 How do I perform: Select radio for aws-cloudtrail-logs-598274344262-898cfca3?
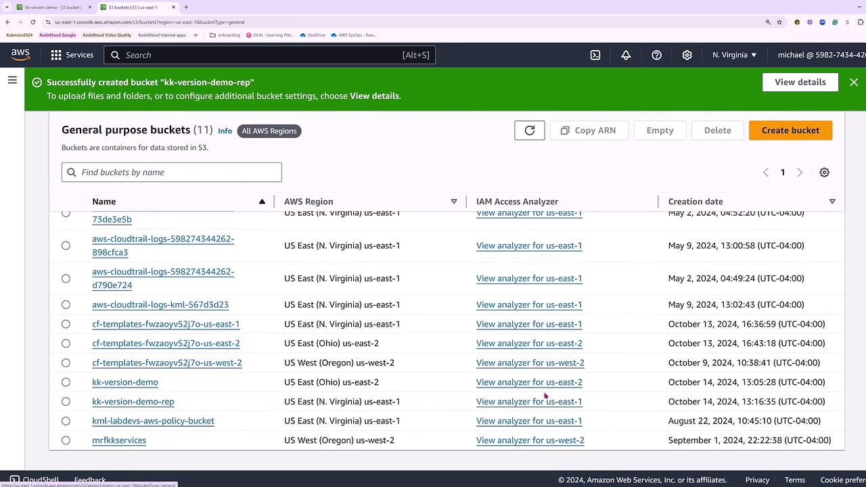click(66, 246)
